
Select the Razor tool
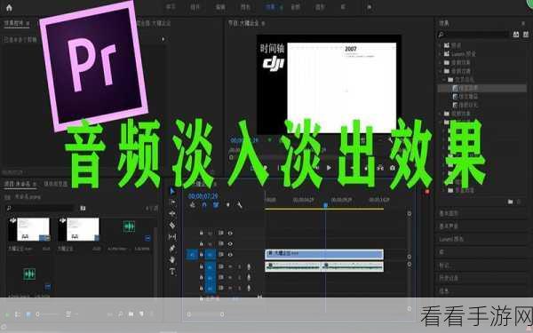tap(172, 225)
